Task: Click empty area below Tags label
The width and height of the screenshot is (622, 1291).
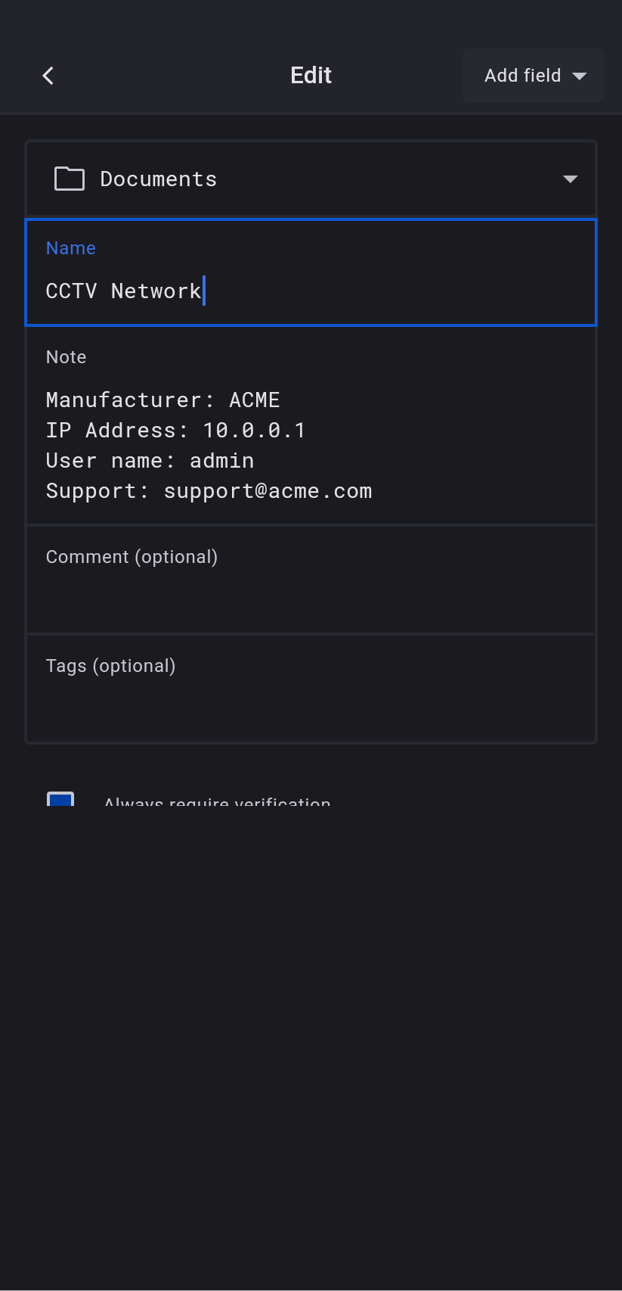Action: coord(310,711)
